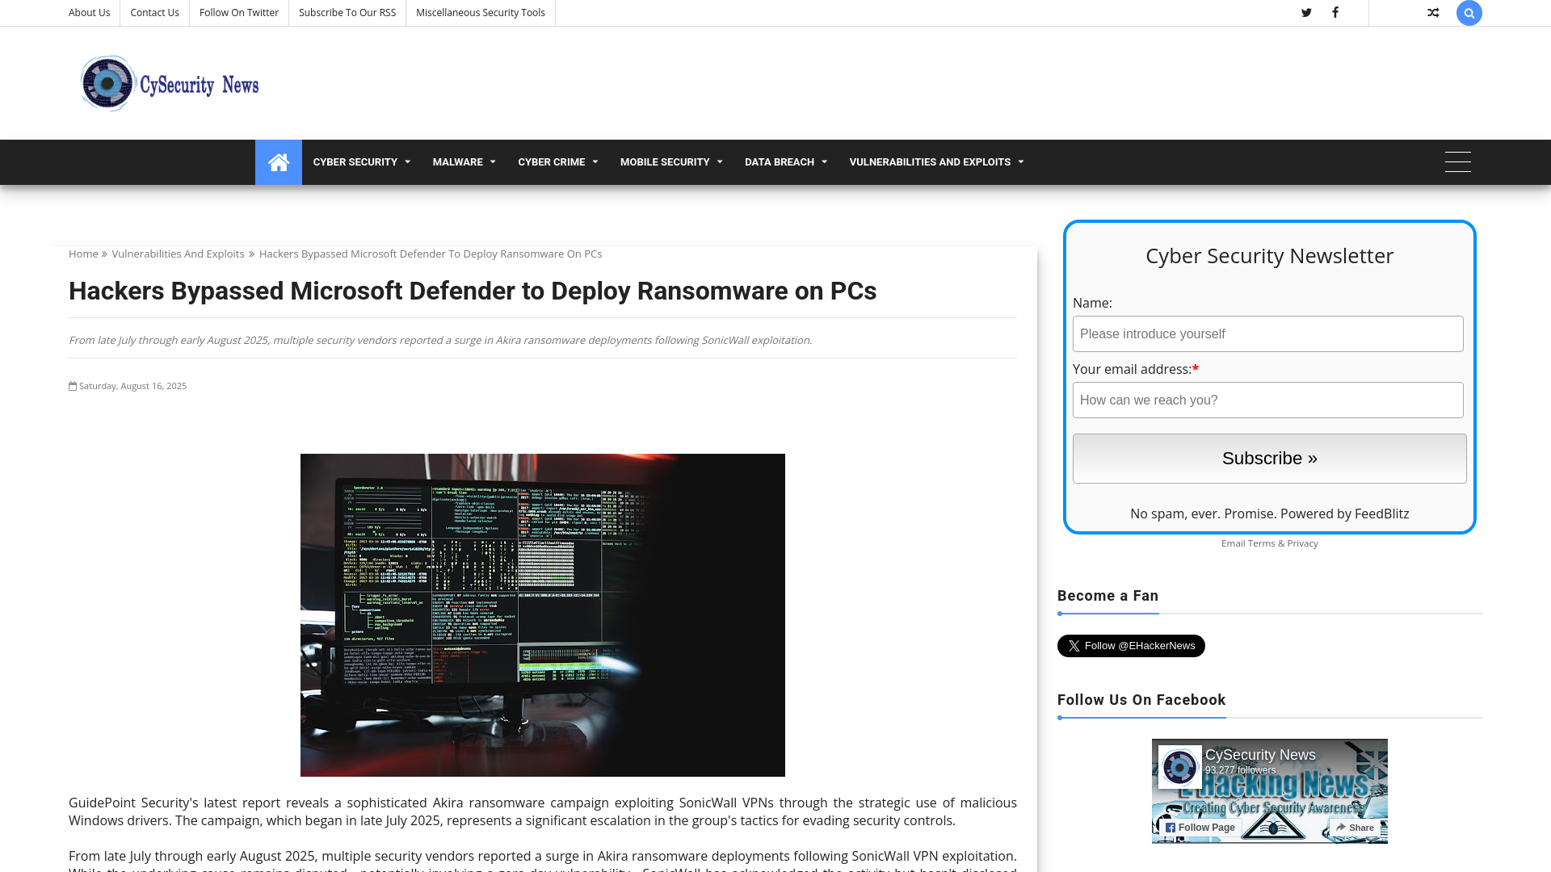Open the article's hacker monitor image

pyautogui.click(x=542, y=615)
